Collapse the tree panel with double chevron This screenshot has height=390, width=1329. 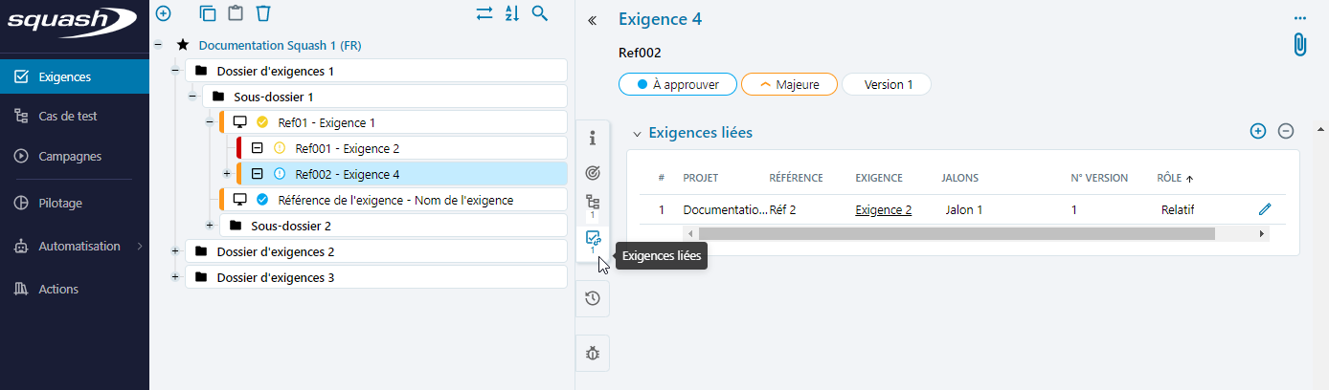pos(592,20)
